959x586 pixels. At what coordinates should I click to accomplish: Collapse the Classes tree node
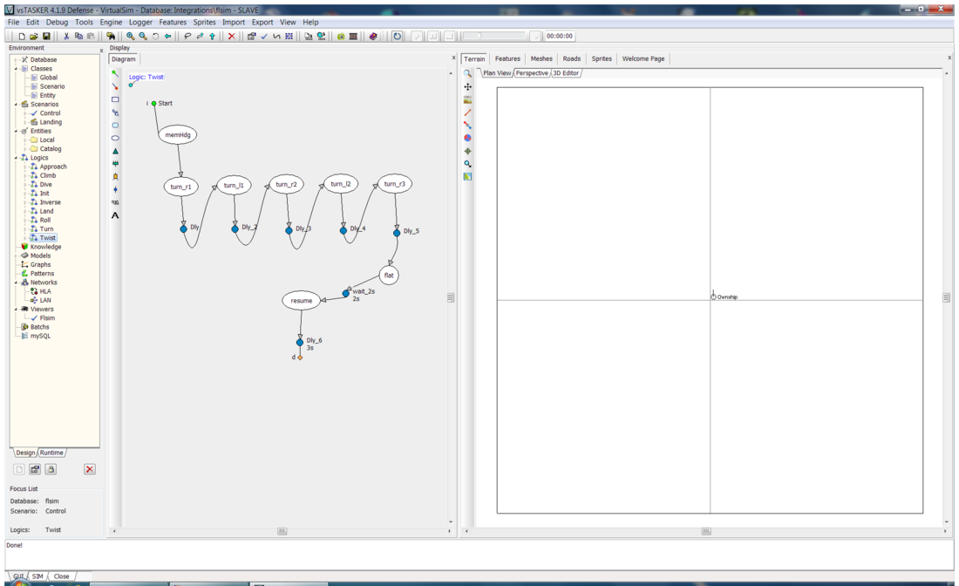click(16, 69)
